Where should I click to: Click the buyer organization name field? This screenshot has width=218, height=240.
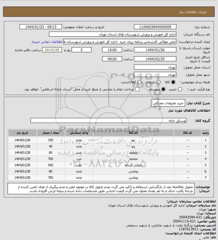pyautogui.click(x=112, y=34)
